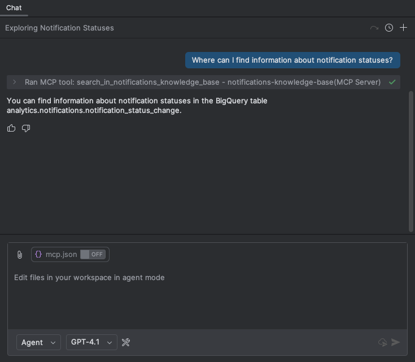Open chat history clock icon
Image resolution: width=415 pixels, height=362 pixels.
[389, 28]
